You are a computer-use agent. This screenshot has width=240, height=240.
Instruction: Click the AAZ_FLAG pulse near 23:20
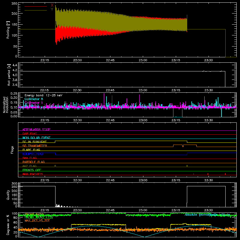(187, 166)
